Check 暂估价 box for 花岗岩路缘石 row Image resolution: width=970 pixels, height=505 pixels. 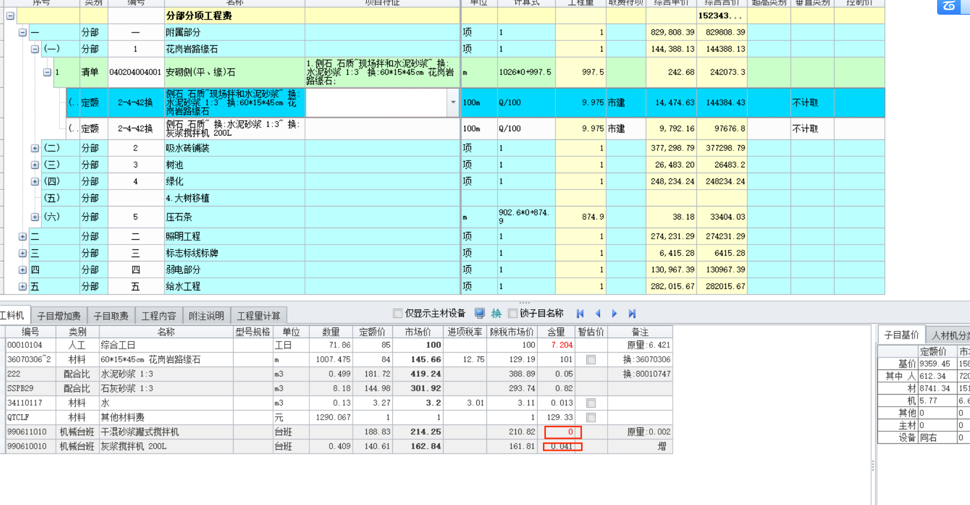click(x=591, y=359)
